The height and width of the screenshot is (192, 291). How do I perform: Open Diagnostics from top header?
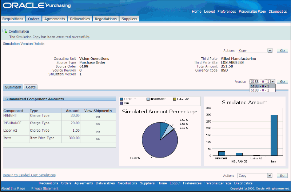(x=278, y=12)
